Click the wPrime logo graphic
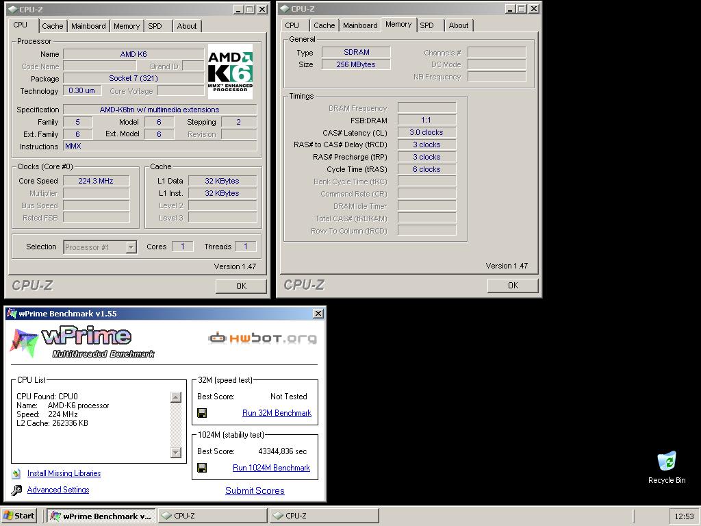Viewport: 701px width, 526px height. click(x=83, y=342)
